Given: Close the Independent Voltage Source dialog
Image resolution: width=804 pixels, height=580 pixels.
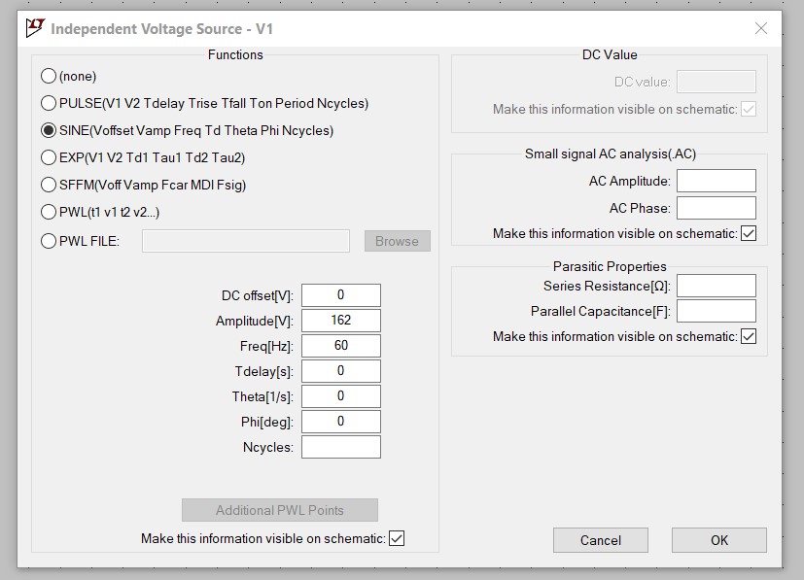Looking at the screenshot, I should click(761, 28).
